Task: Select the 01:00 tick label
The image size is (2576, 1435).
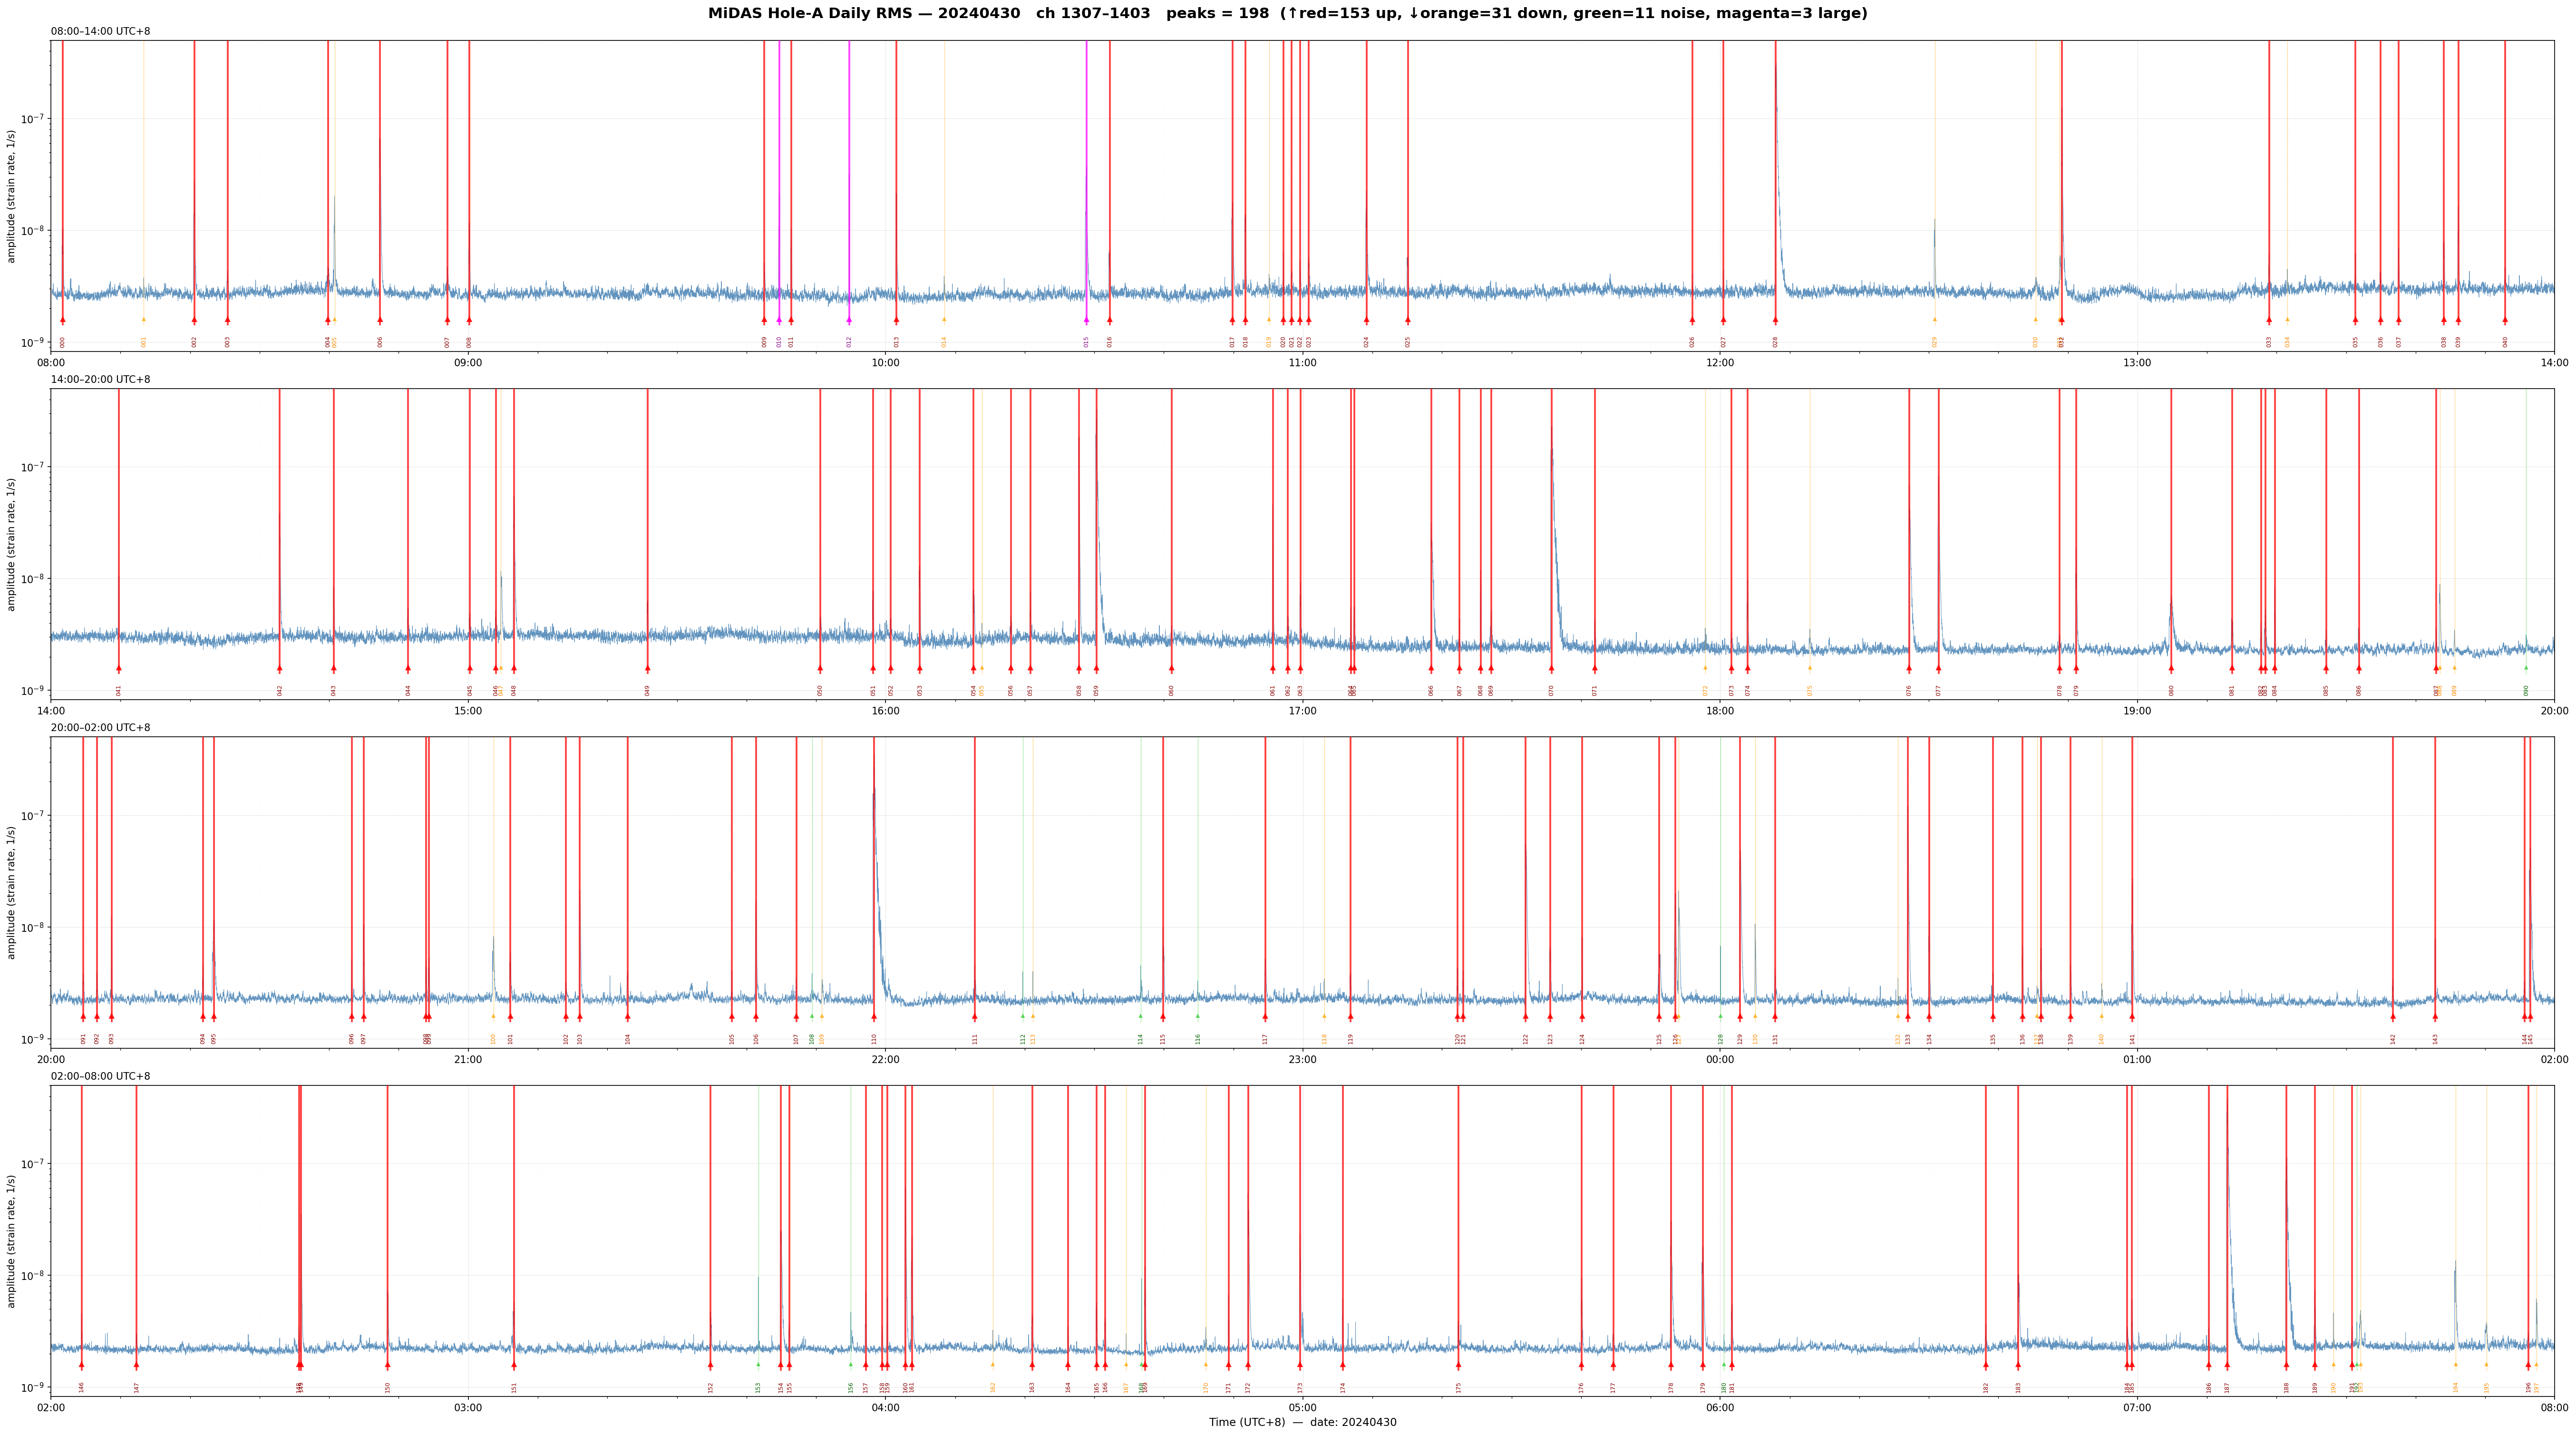Action: point(2137,1059)
